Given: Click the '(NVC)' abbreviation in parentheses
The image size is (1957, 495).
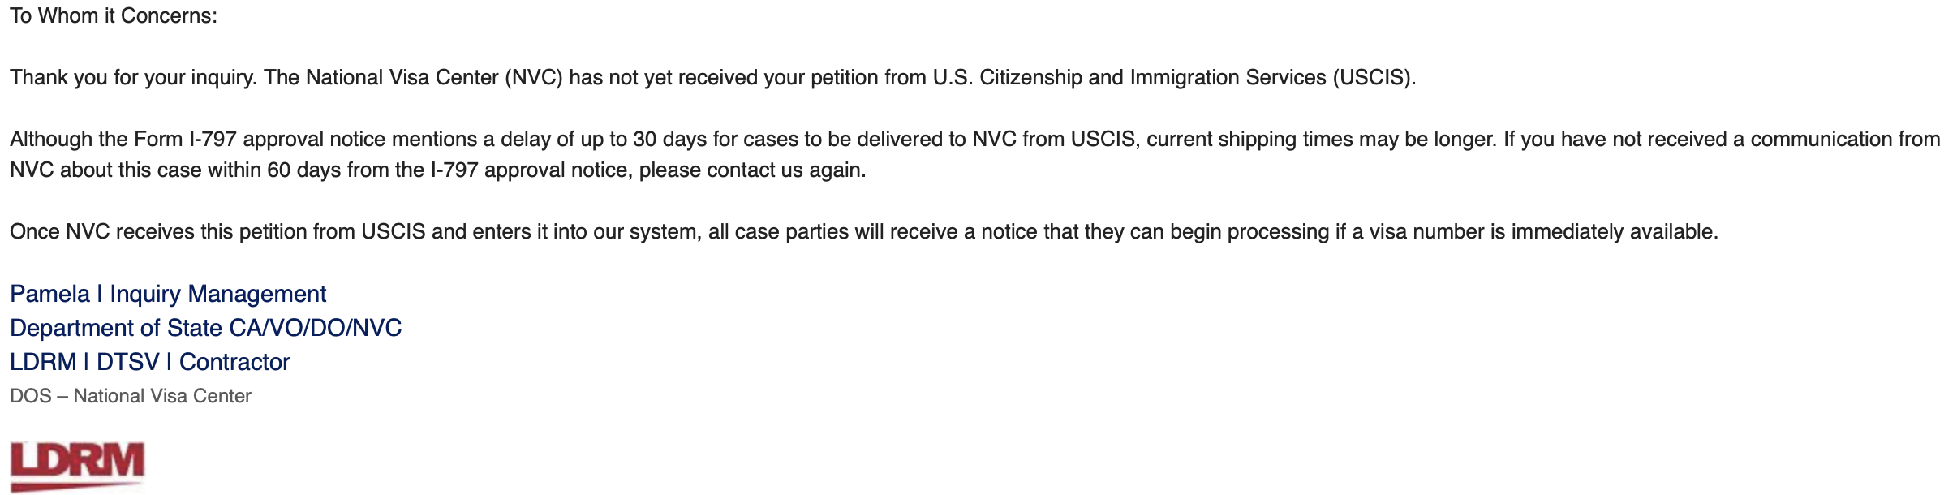Looking at the screenshot, I should [533, 77].
